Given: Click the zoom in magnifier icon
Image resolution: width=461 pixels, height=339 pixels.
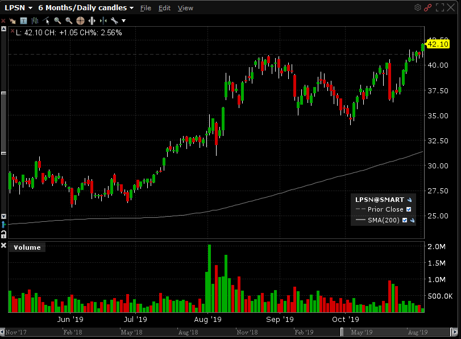Looking at the screenshot, I should [x=57, y=20].
